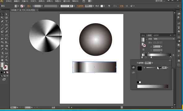
Task: Apply Gradient mode below fill box
Action: coord(4,72)
